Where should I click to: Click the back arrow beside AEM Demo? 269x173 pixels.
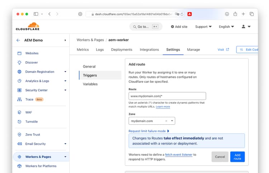(x=18, y=40)
